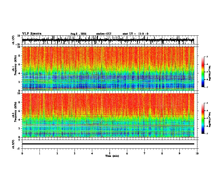Click the ch.1(V) waveform axis label
The height and width of the screenshot is (172, 222).
pos(13,40)
